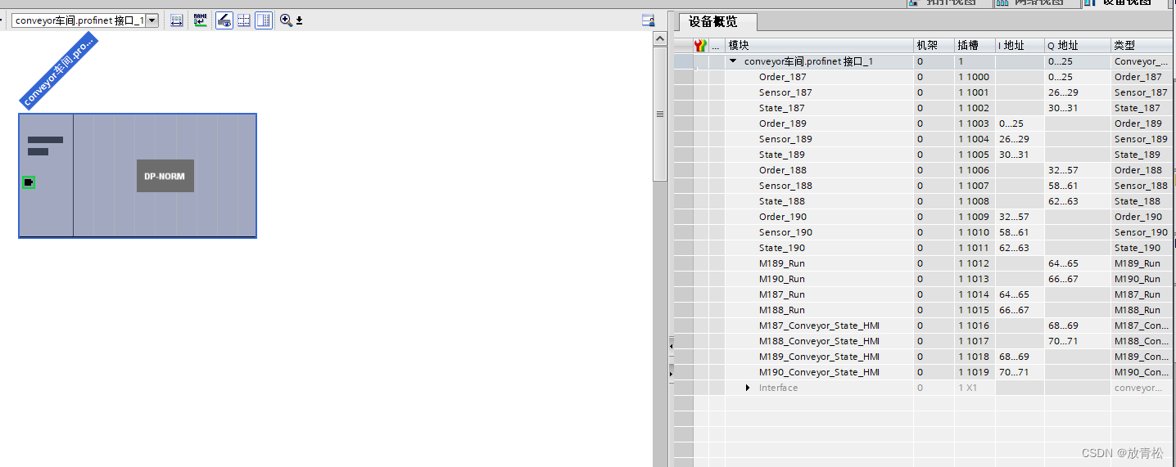Select the DP-NORM module block
Viewport: 1176px width, 467px height.
[x=165, y=176]
